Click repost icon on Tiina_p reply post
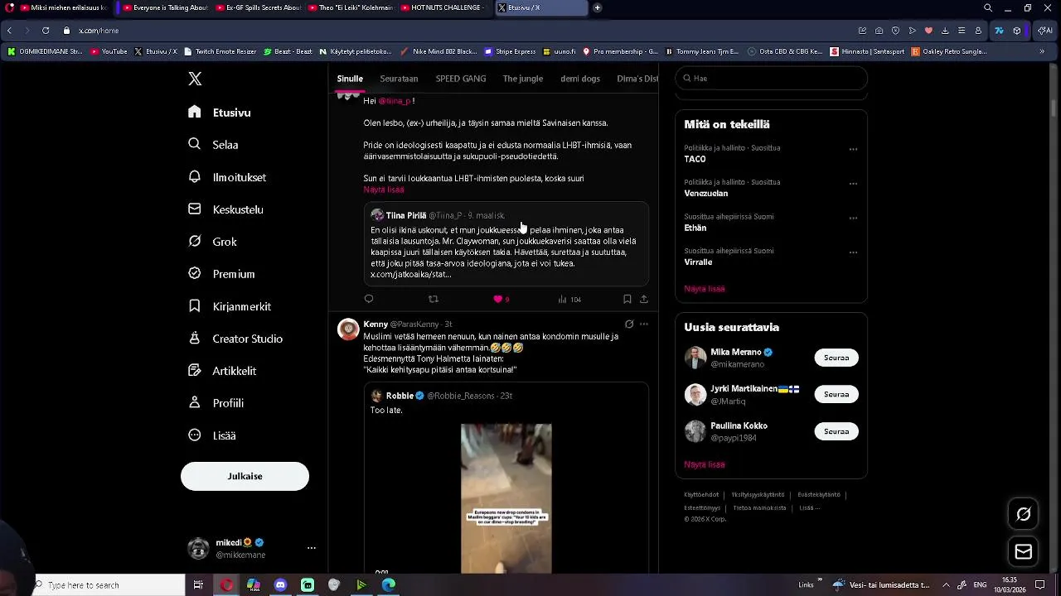Screen dimensions: 1061x596 (433, 299)
